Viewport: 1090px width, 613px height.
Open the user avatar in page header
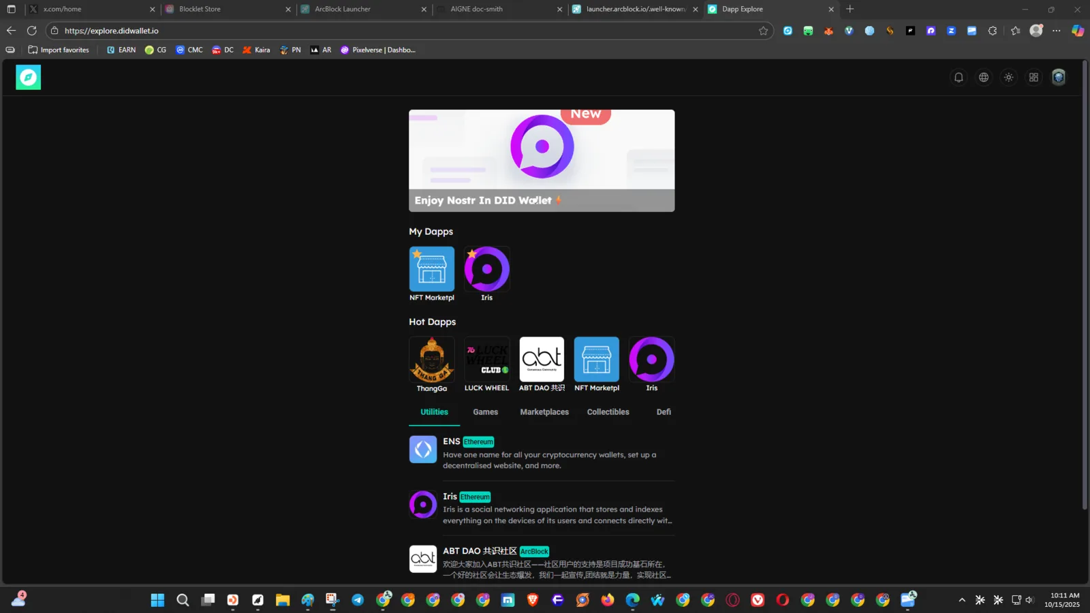click(x=1059, y=78)
